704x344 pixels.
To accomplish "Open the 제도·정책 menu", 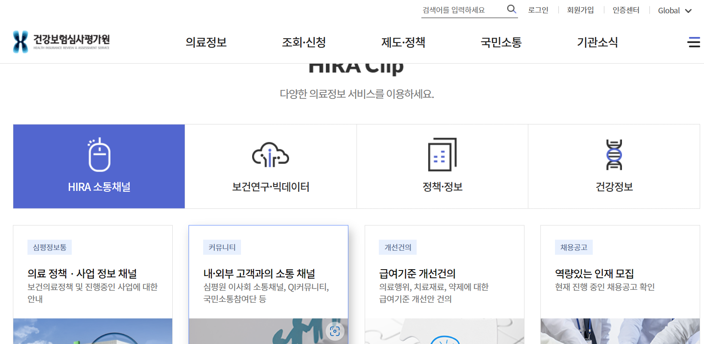I will click(403, 42).
